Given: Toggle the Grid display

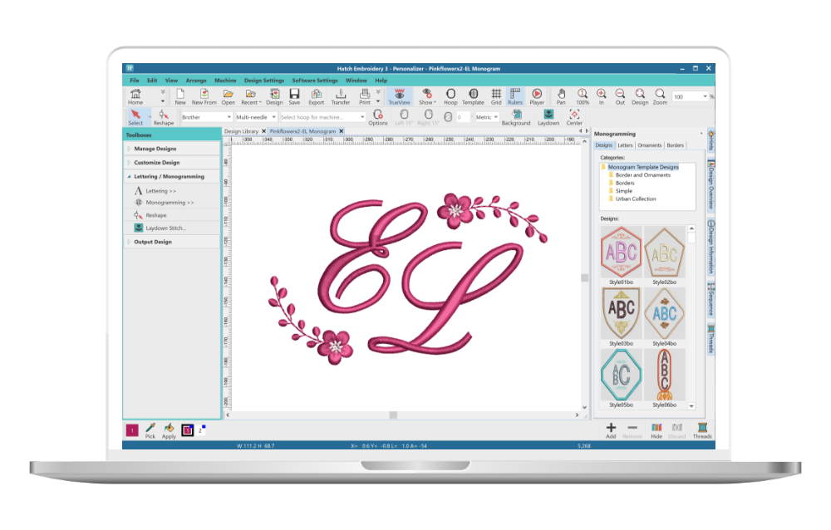Looking at the screenshot, I should click(496, 94).
